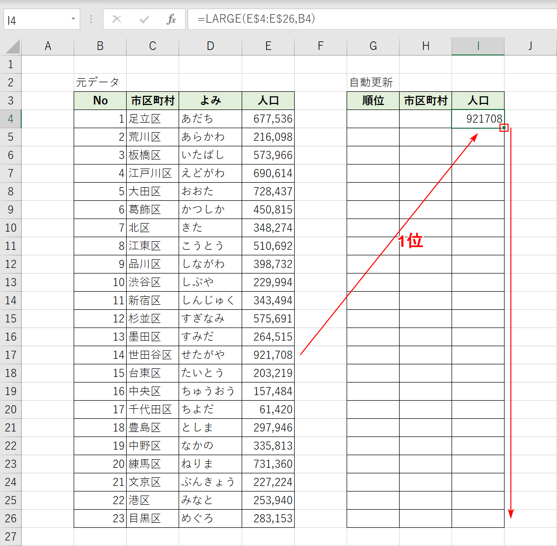Click the '市区町村' header in column C
Image resolution: width=557 pixels, height=546 pixels.
[152, 100]
